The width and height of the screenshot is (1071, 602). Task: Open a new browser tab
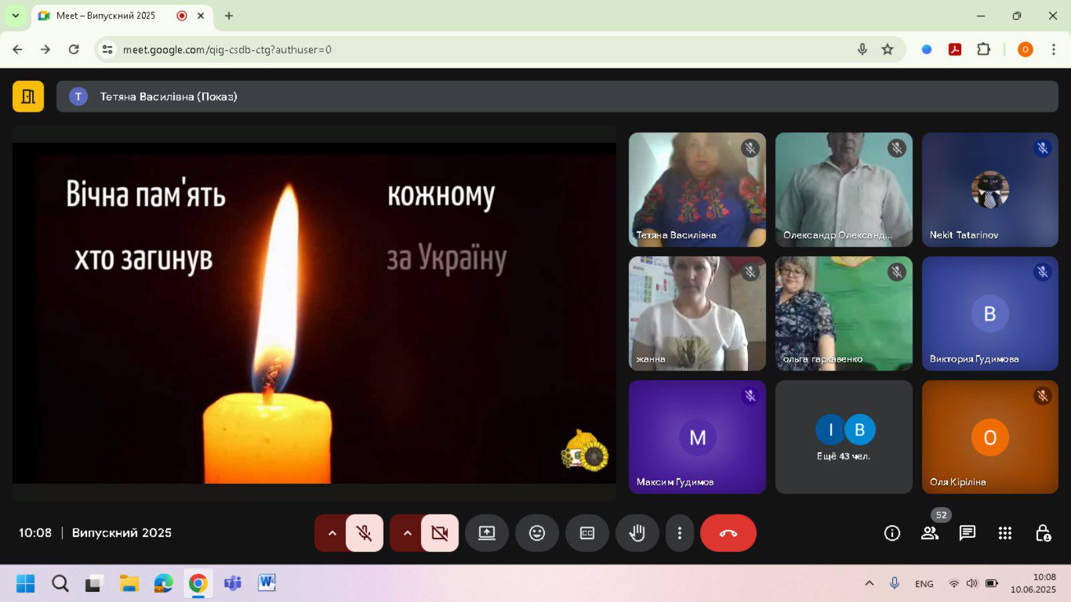pos(229,15)
